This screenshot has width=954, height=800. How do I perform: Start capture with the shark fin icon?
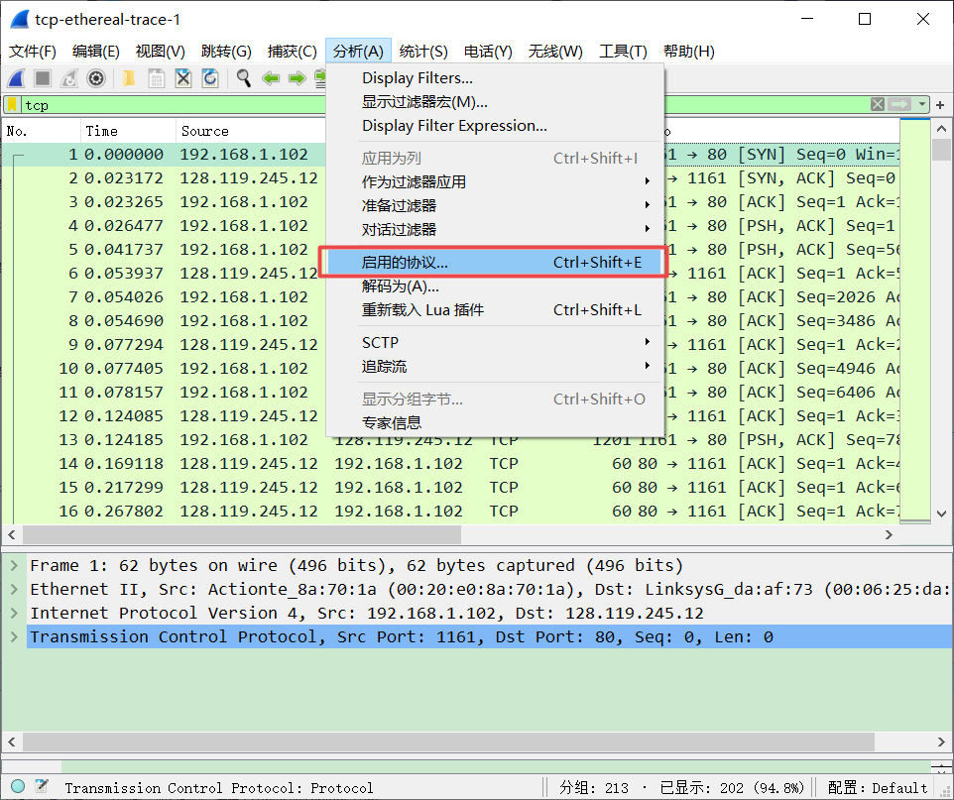click(x=17, y=78)
